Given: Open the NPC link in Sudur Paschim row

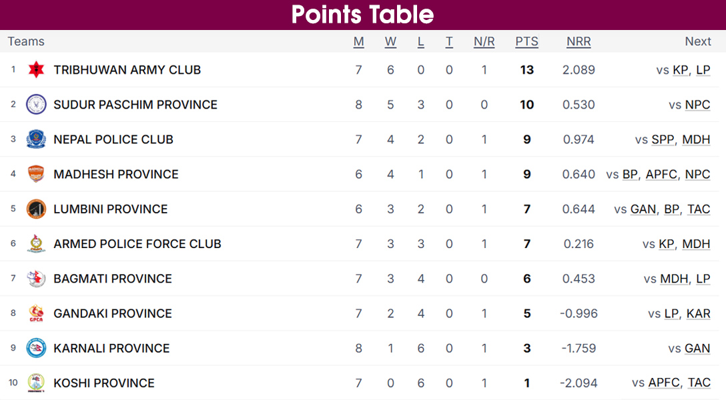Looking at the screenshot, I should click(697, 105).
